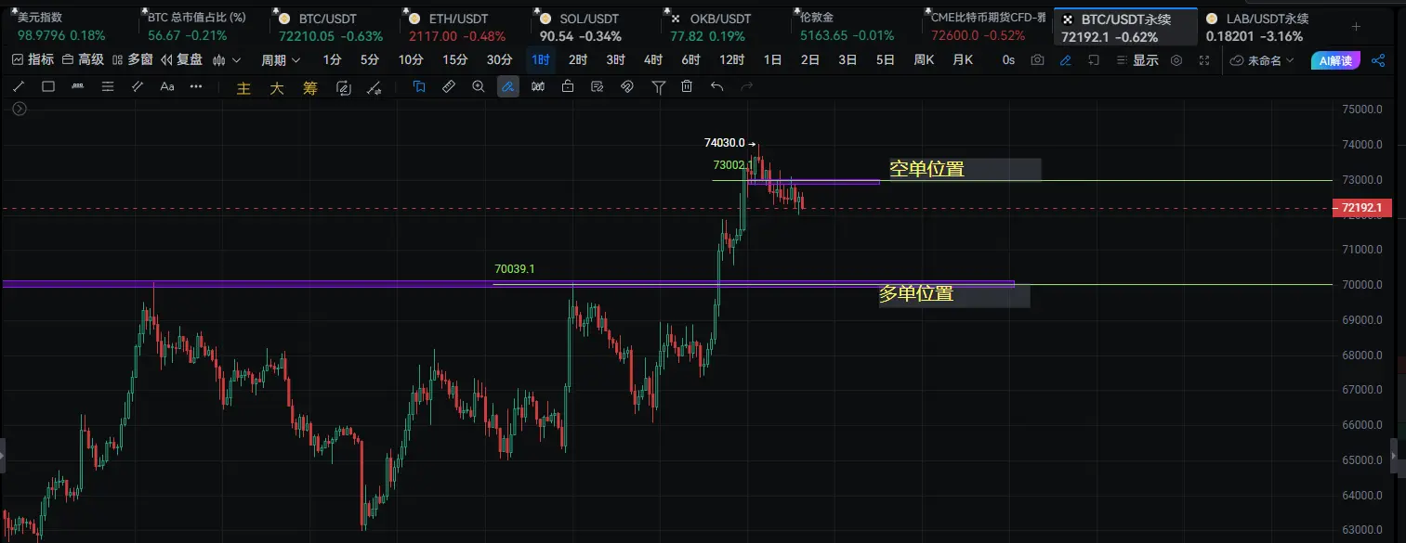The height and width of the screenshot is (543, 1406).
Task: Open the 多窗 multi-window layout
Action: pyautogui.click(x=132, y=59)
